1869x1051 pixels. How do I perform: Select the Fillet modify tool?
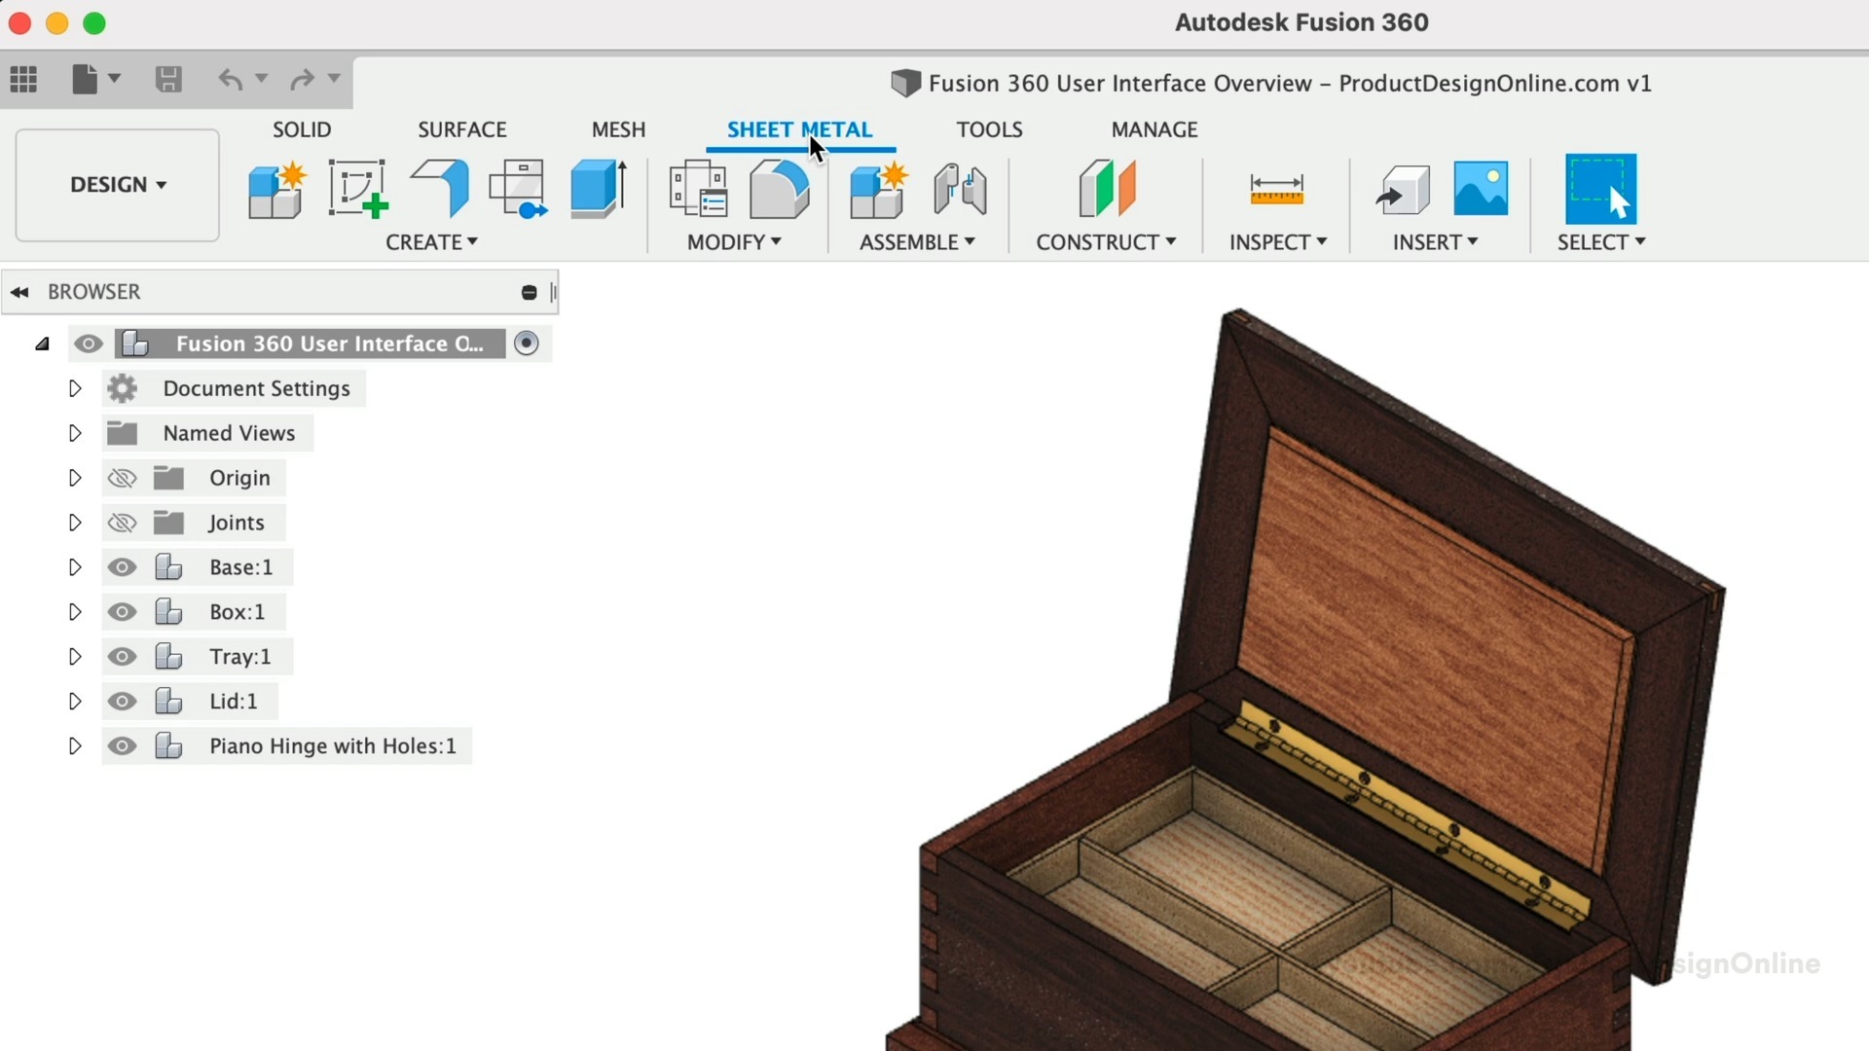[x=779, y=189]
